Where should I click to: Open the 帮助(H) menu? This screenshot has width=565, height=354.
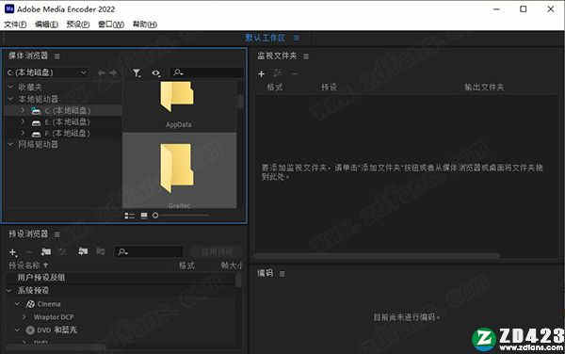(145, 24)
